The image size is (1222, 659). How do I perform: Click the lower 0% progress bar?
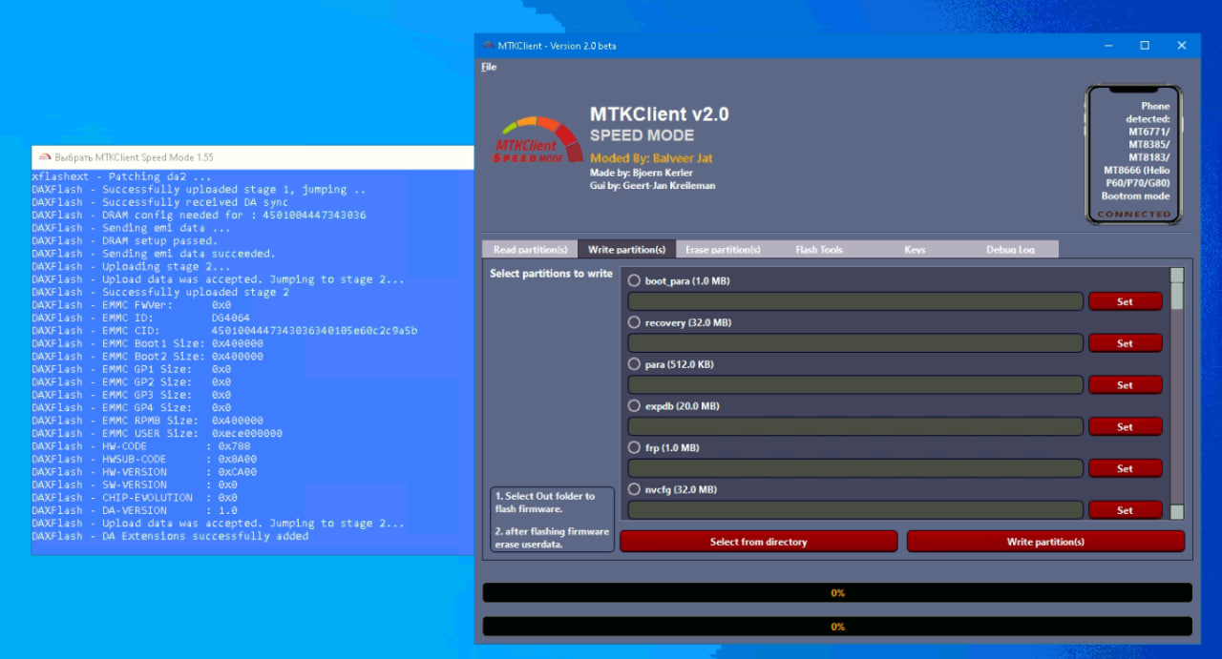(x=837, y=627)
